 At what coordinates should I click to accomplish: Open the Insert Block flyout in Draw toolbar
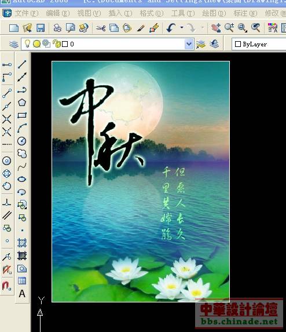point(22,205)
